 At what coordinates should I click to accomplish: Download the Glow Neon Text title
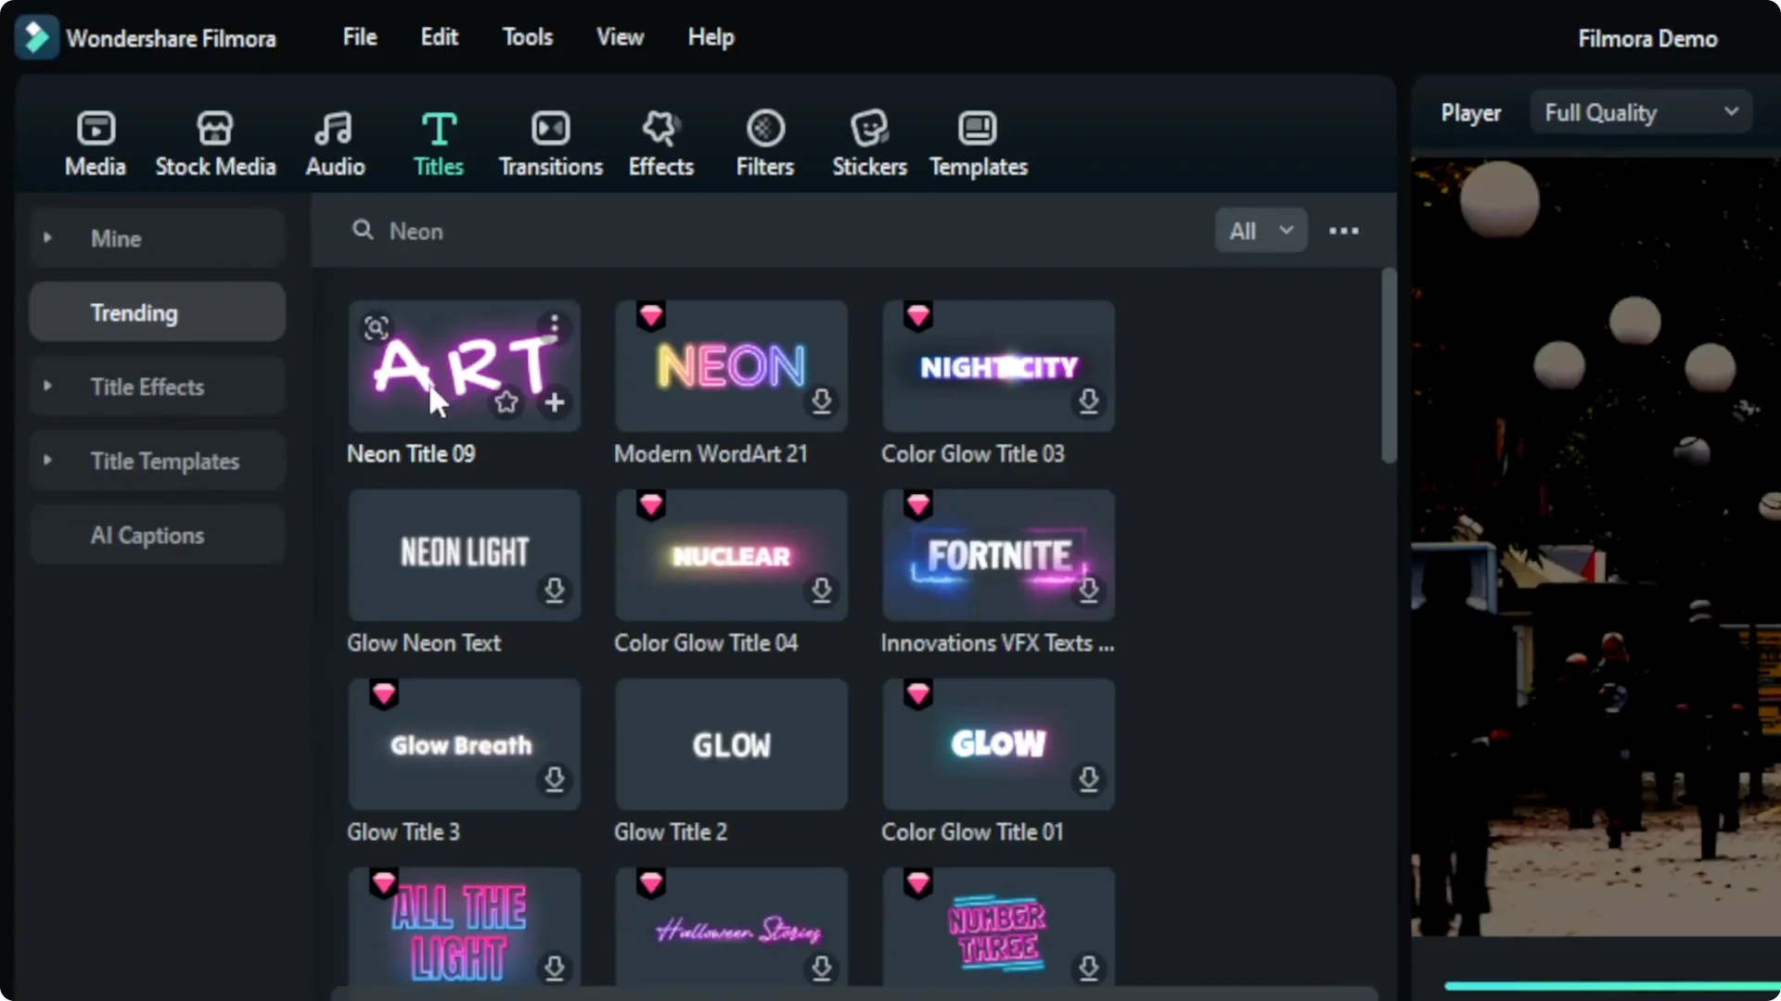click(554, 591)
